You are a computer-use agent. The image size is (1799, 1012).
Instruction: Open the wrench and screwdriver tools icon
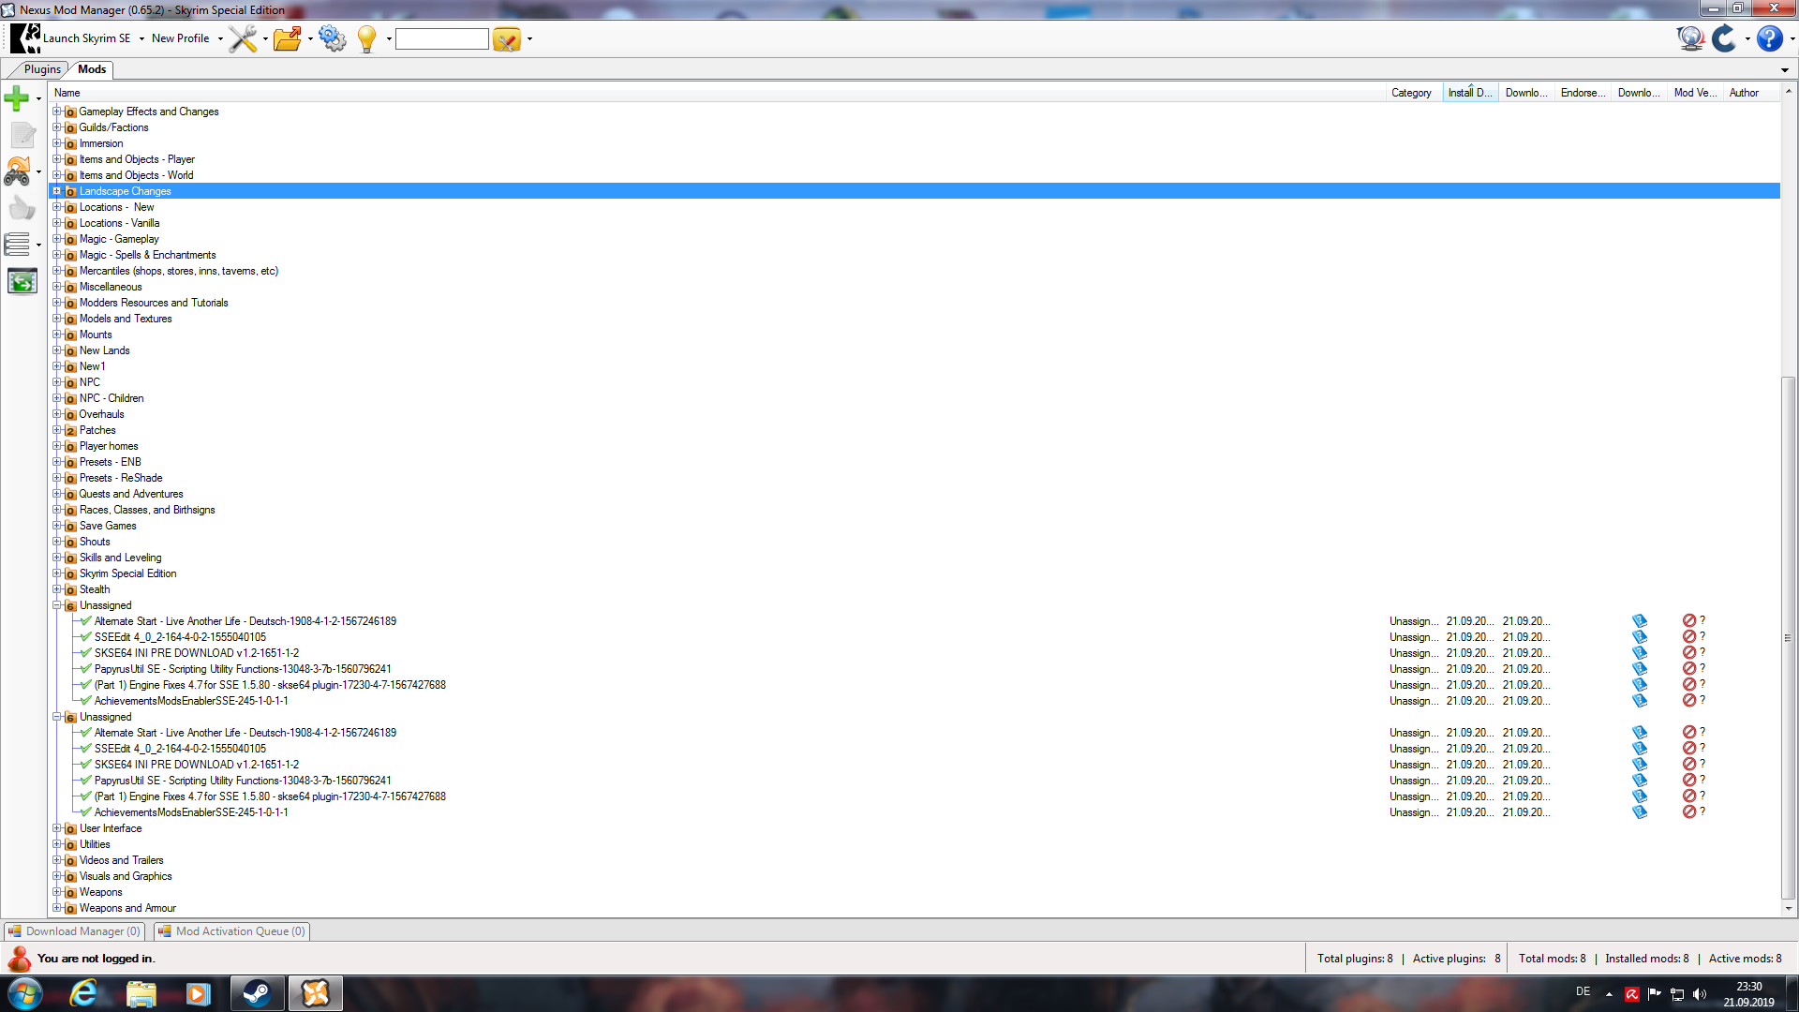pos(243,38)
